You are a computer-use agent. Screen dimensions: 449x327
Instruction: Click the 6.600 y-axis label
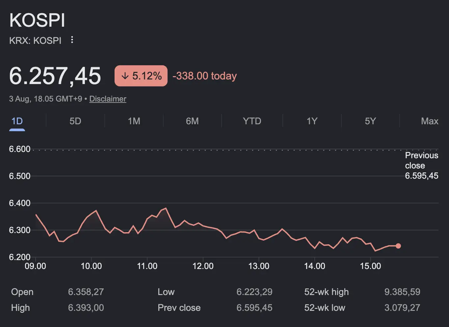tap(20, 149)
